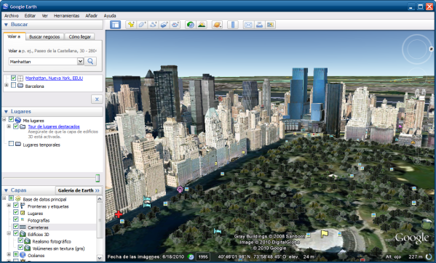
Task: Collapse the Capas panel
Action: (x=6, y=190)
